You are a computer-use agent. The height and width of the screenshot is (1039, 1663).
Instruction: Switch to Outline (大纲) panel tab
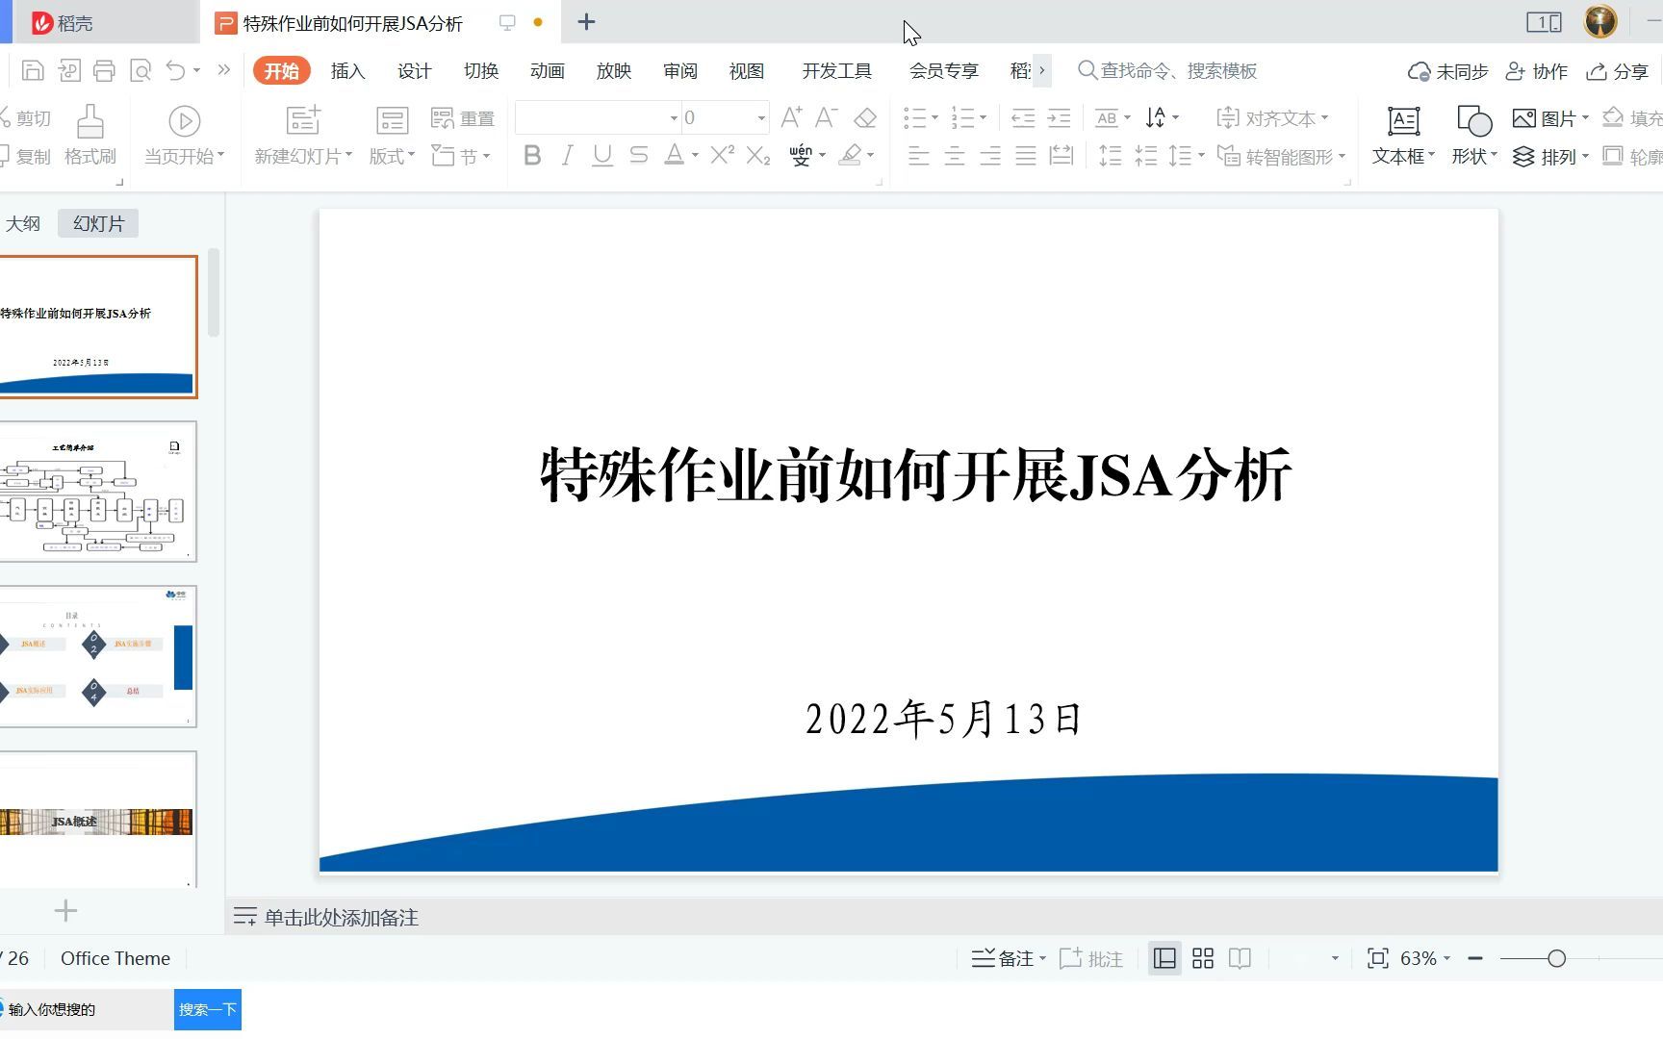tap(23, 223)
